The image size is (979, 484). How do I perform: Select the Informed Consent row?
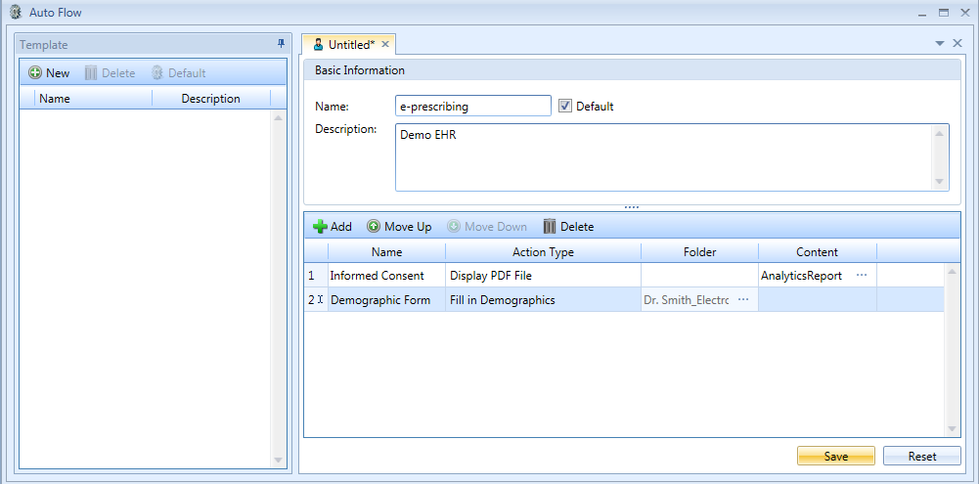377,276
